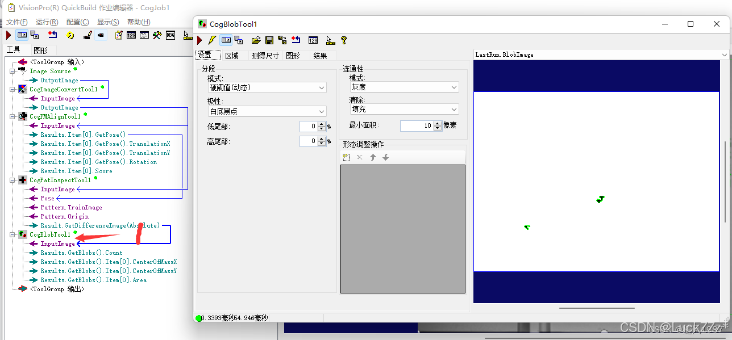Show results 123 icon in QuickBuild toolbar
Image resolution: width=732 pixels, height=340 pixels.
pyautogui.click(x=131, y=35)
